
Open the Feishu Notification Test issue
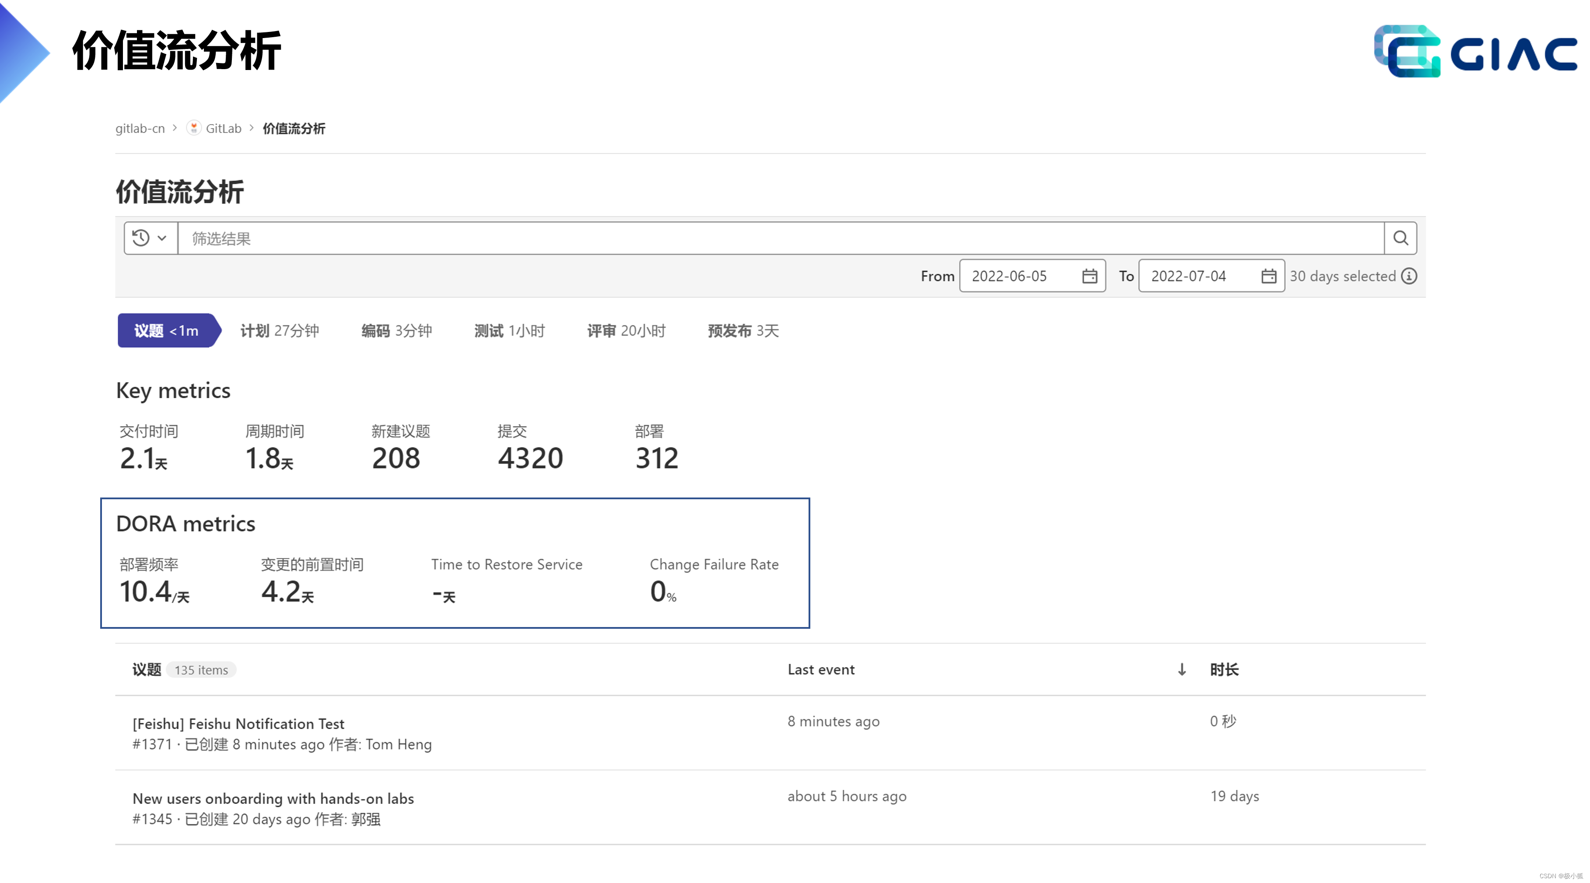click(238, 724)
